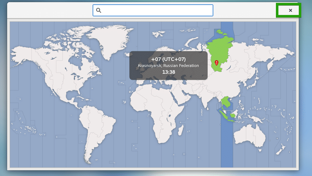Click the timezone search input field

(x=153, y=10)
